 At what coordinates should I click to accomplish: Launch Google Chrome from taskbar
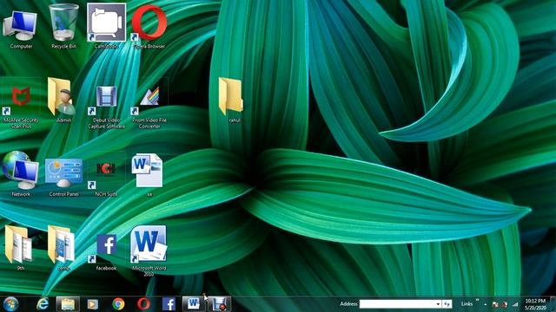118,304
